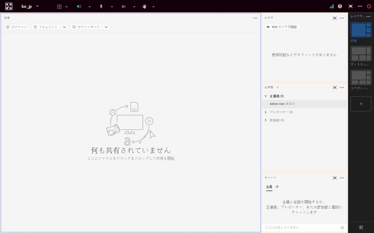374x233 pixels.
Task: Check the connection status bars icon
Action: (x=332, y=6)
